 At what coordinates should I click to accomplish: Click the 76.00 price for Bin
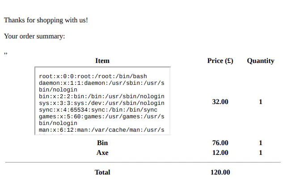(x=220, y=143)
